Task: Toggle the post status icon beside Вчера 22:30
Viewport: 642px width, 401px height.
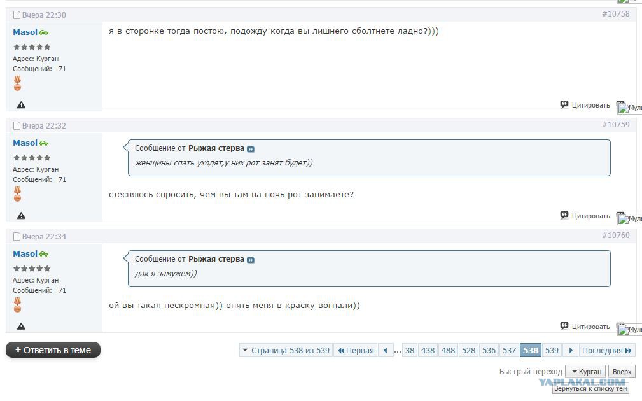Action: pyautogui.click(x=17, y=15)
